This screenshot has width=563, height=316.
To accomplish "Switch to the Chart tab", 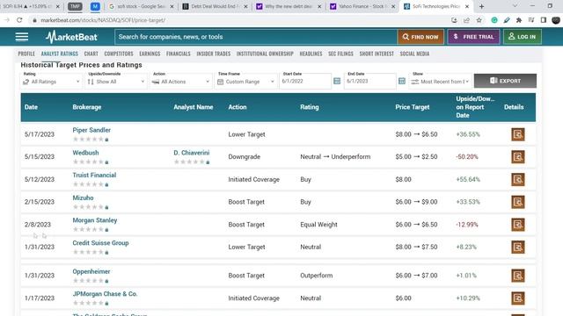I will (91, 54).
